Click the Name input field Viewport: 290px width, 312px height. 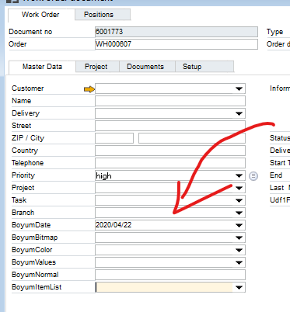170,101
